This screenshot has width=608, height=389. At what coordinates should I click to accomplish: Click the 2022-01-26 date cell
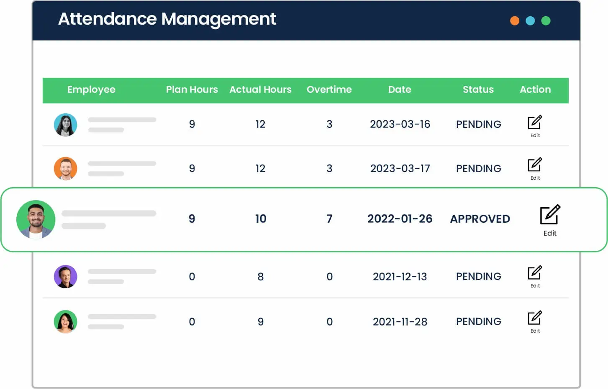[400, 219]
